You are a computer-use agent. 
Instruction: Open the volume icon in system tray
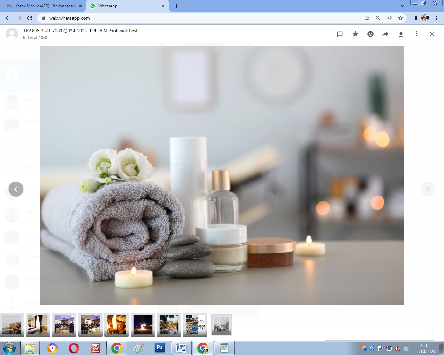click(x=398, y=348)
